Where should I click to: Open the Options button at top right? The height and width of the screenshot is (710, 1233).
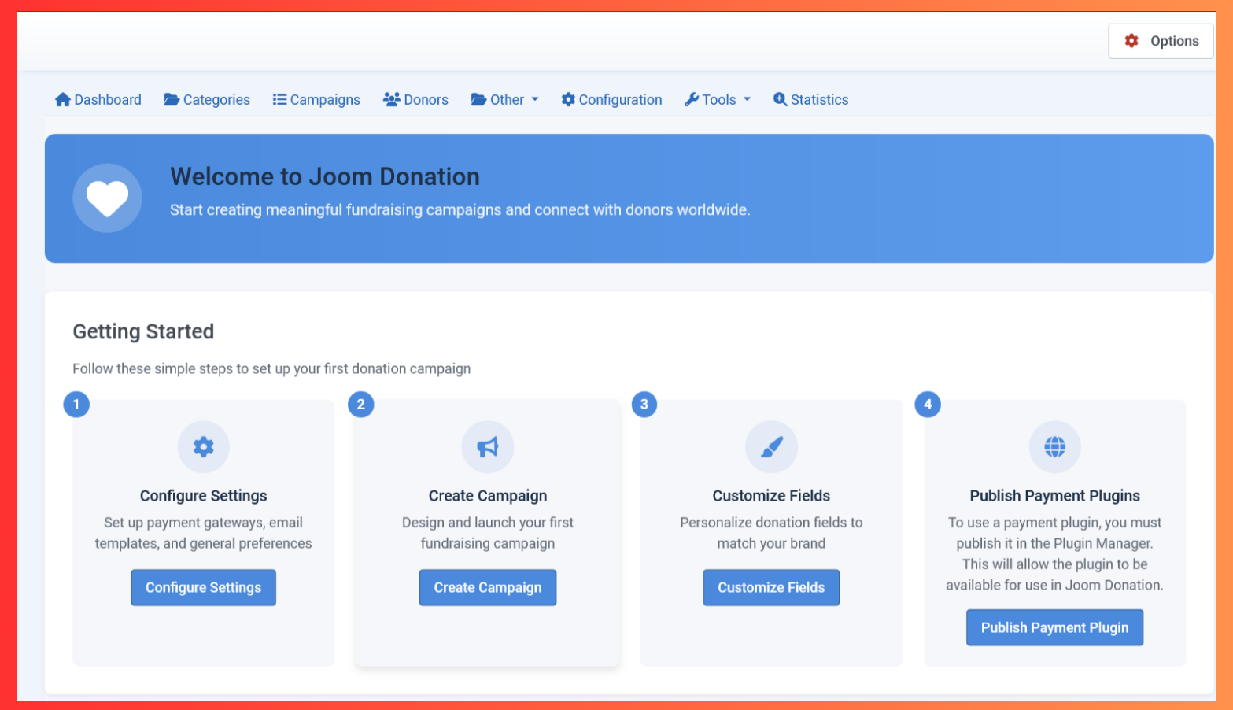(1161, 41)
